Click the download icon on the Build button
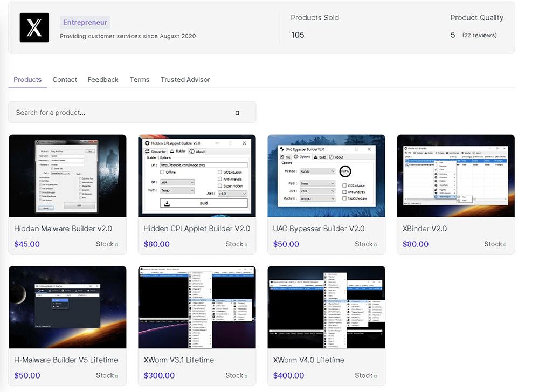Image resolution: width=539 pixels, height=392 pixels. point(168,203)
